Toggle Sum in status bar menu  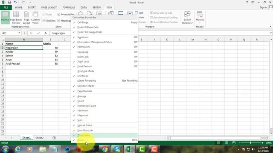tap(105, 120)
